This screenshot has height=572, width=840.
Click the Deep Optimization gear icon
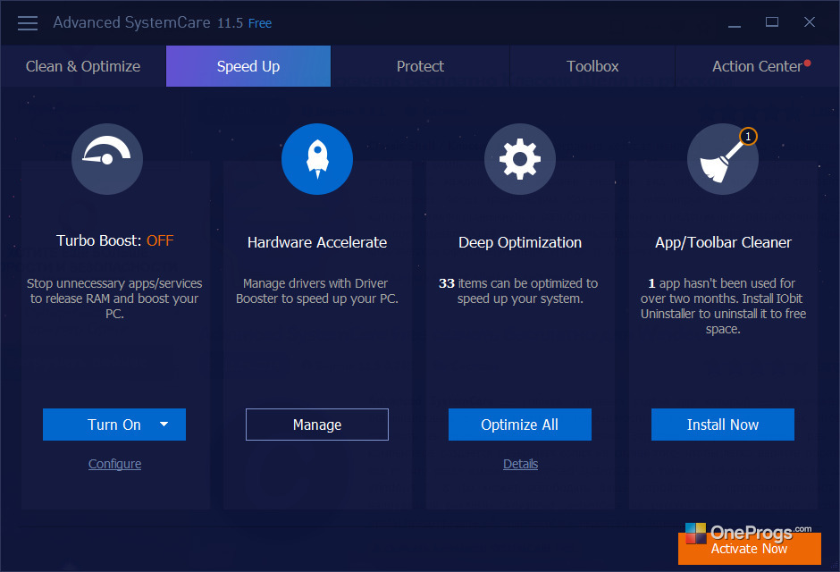(x=520, y=159)
